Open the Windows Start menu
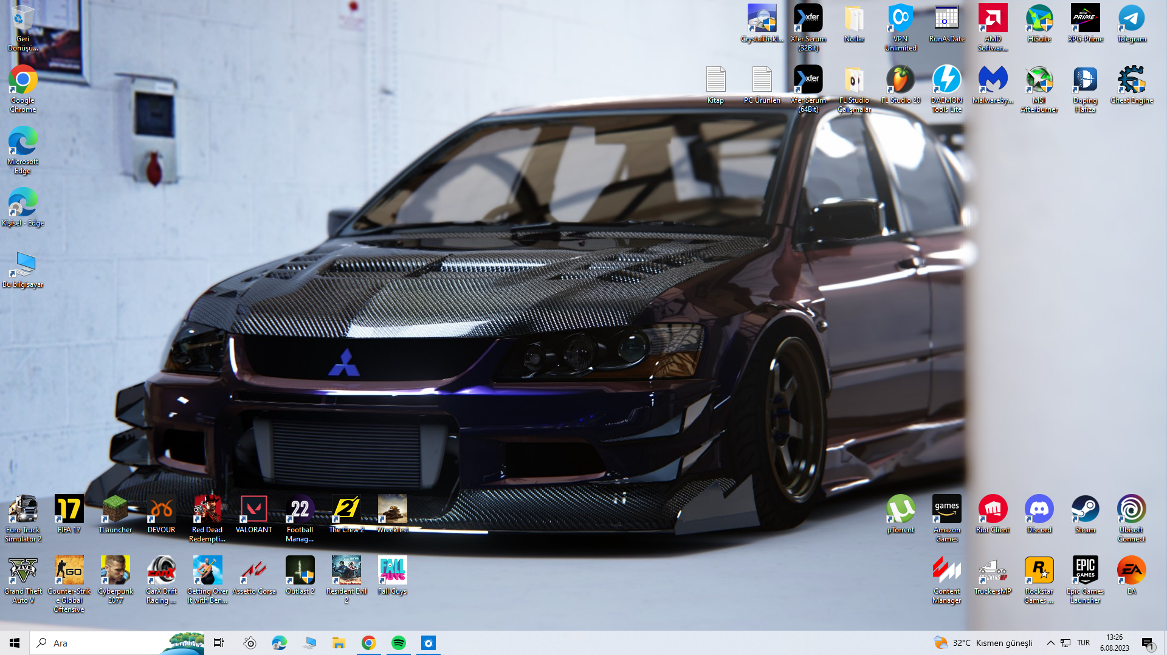 tap(15, 643)
